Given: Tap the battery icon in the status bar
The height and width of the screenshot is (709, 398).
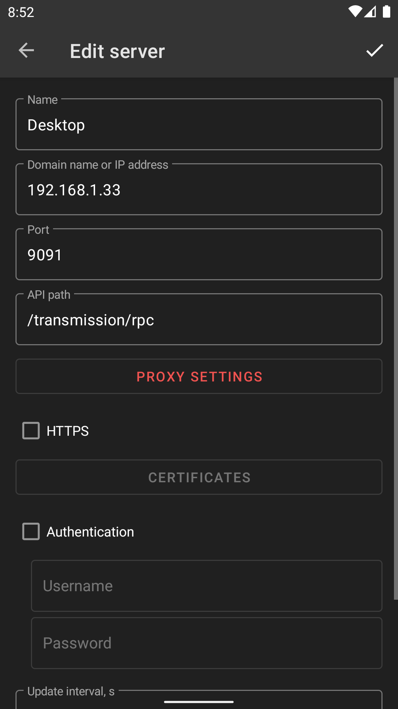Looking at the screenshot, I should click(x=386, y=12).
